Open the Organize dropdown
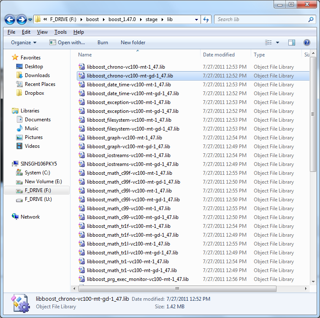The image size is (320, 318). 24,43
